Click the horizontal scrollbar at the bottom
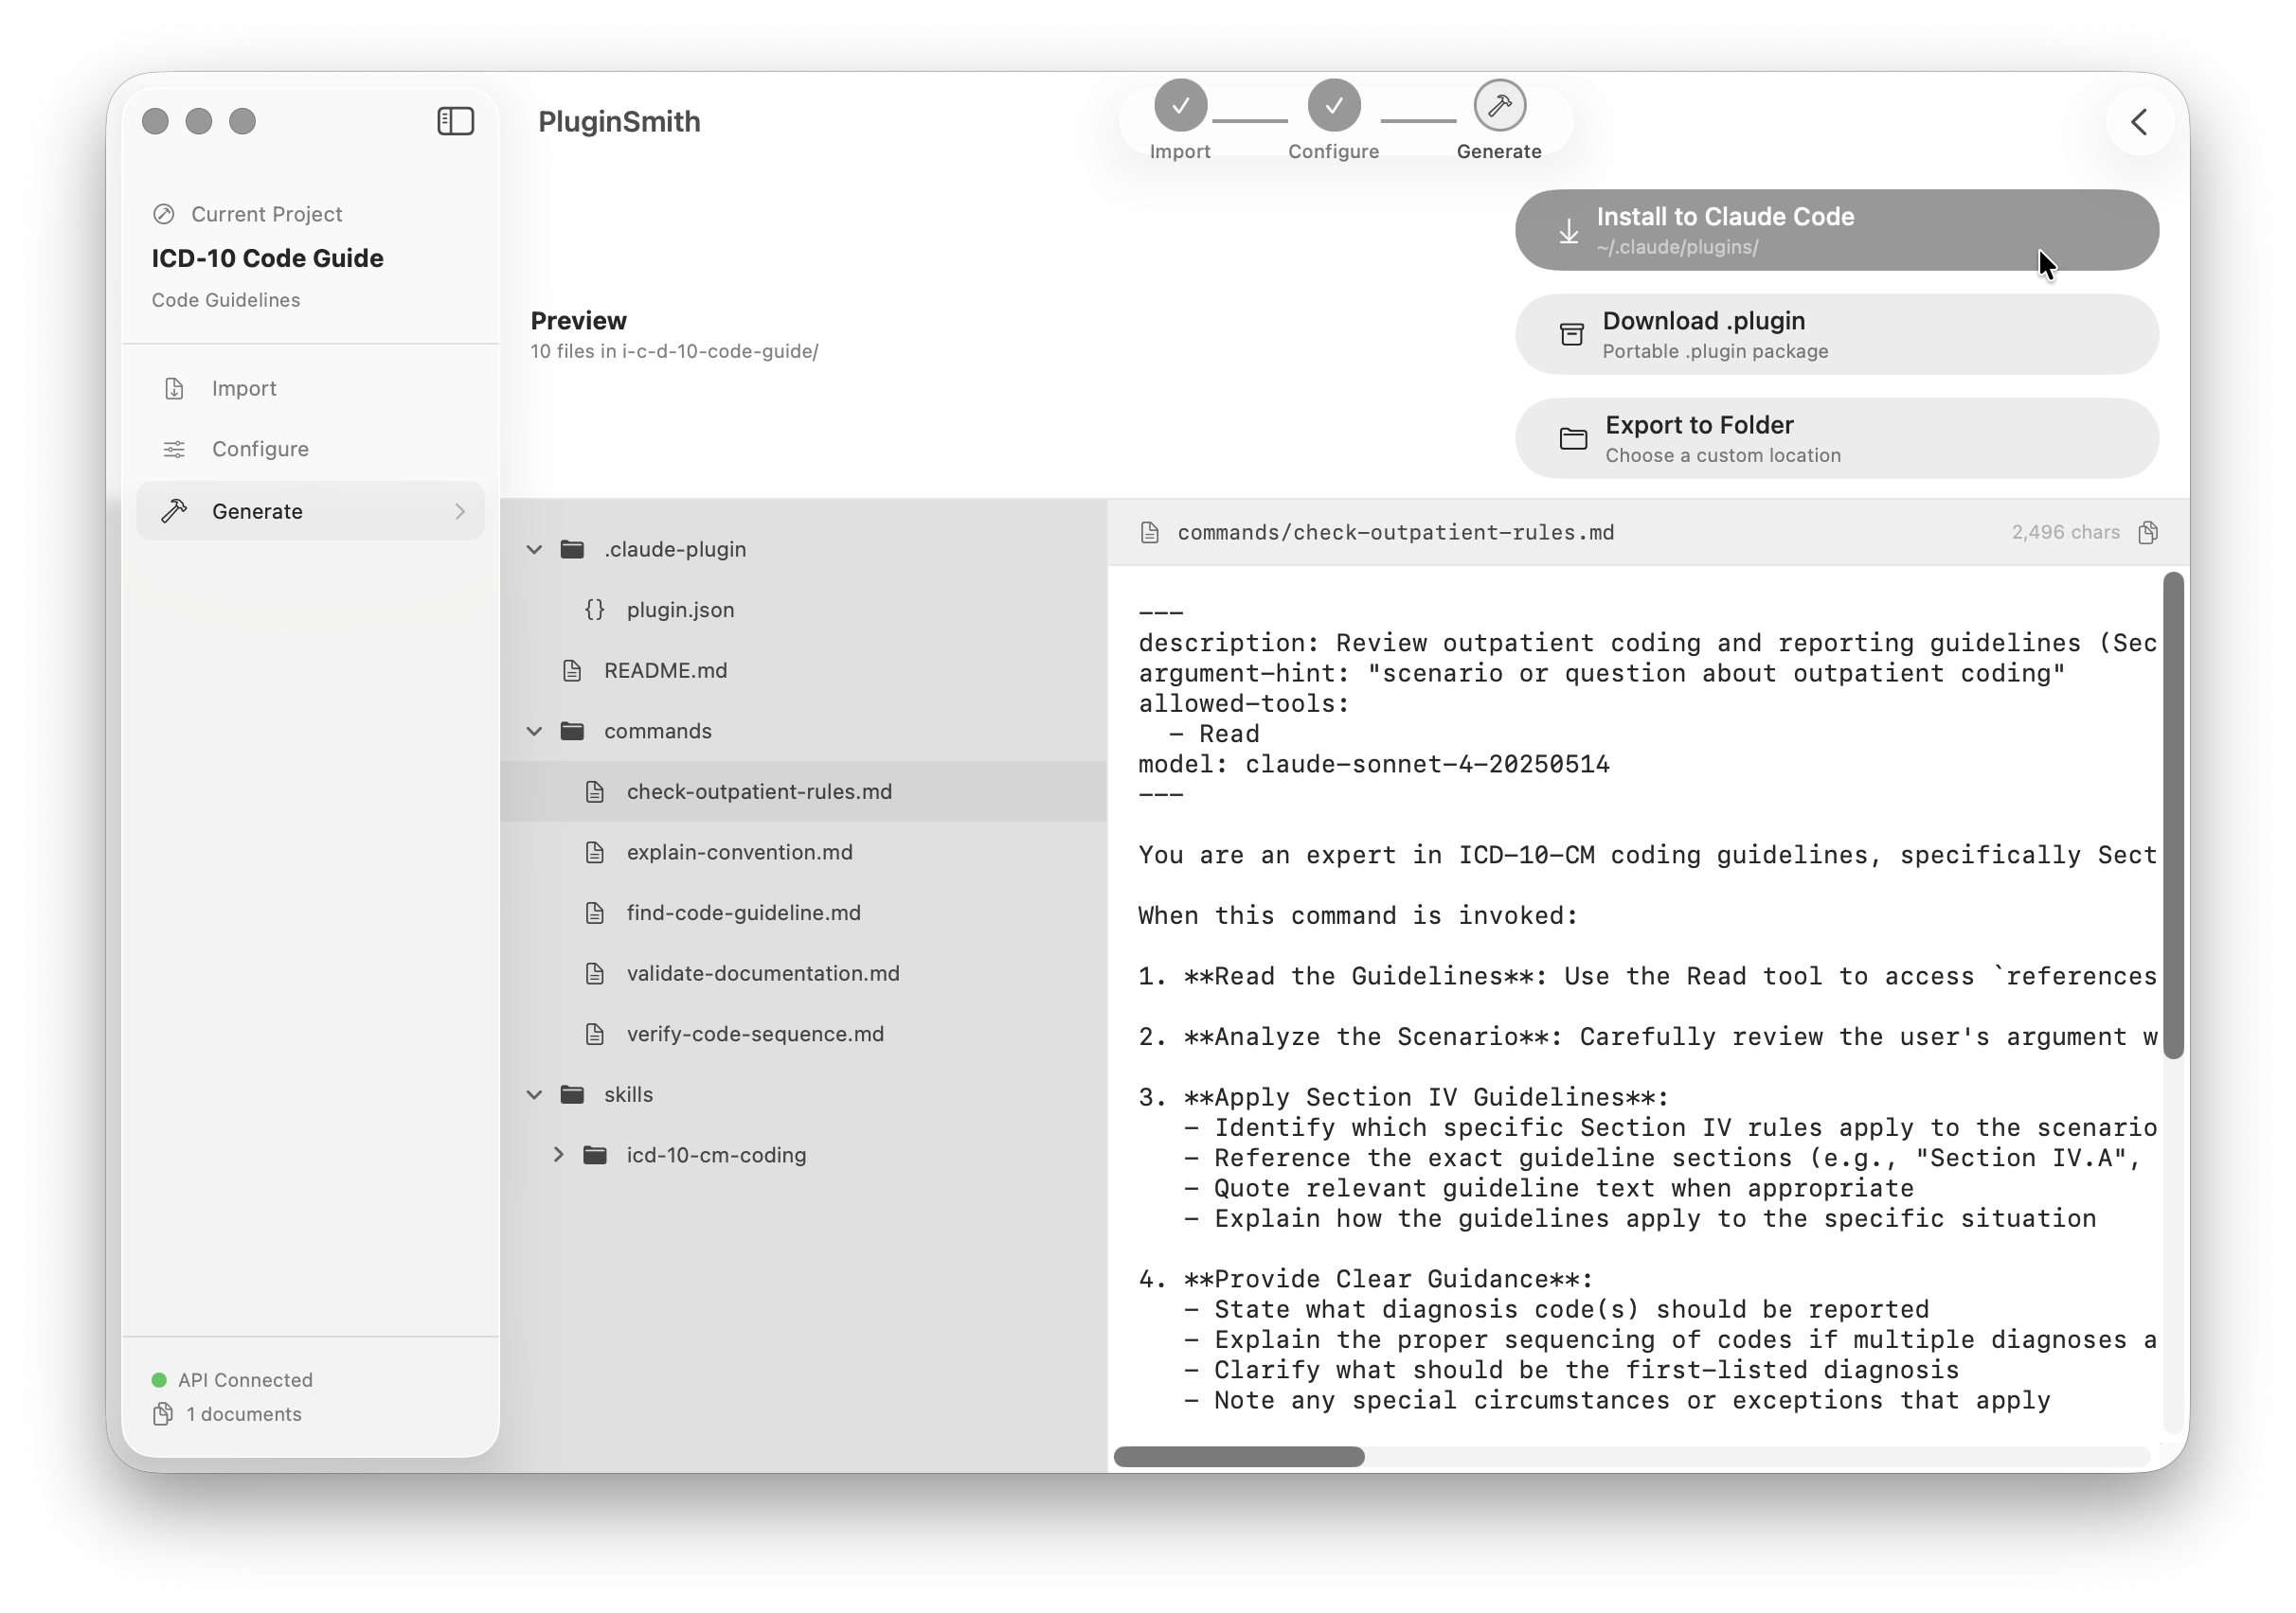This screenshot has width=2296, height=1613. coord(1239,1458)
